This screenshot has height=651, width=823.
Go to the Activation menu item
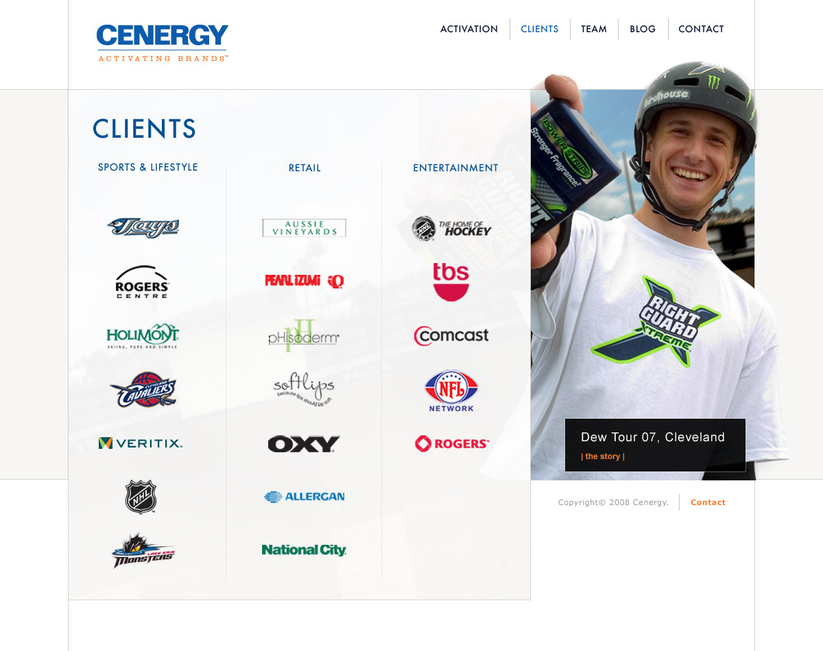pyautogui.click(x=469, y=29)
